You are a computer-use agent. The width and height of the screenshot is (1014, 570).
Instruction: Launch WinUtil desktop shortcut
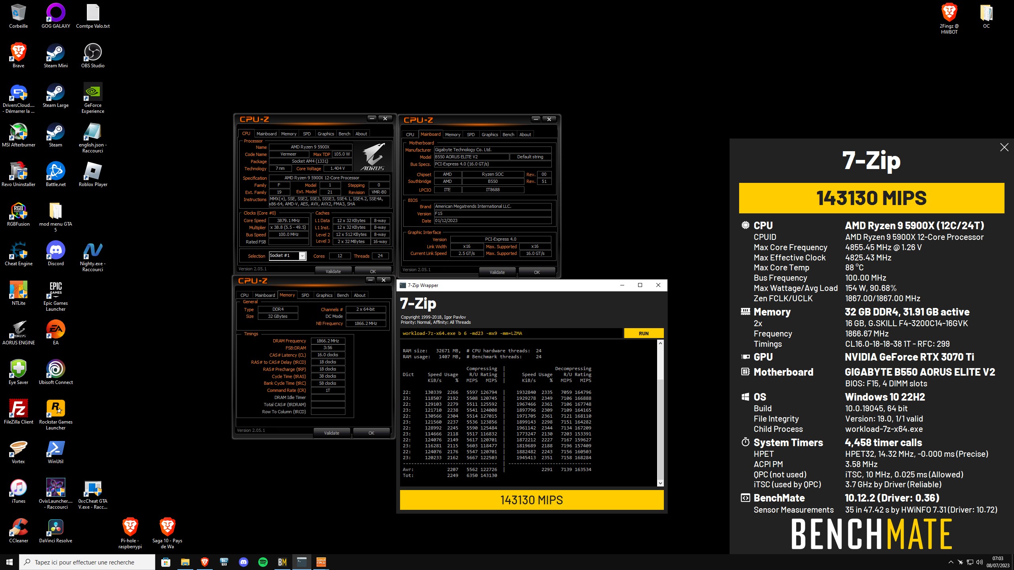(56, 451)
